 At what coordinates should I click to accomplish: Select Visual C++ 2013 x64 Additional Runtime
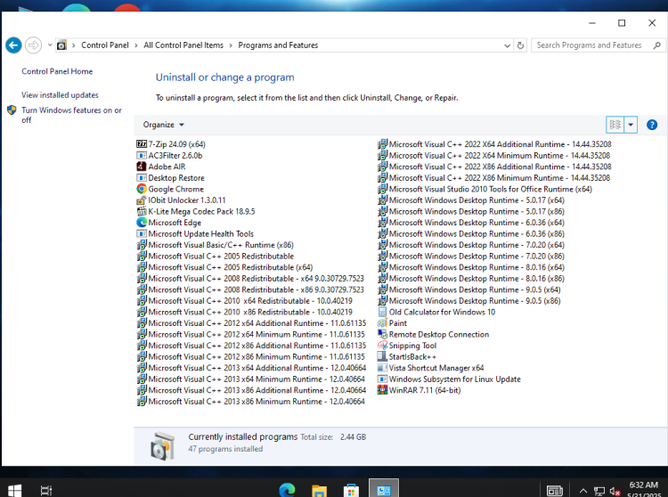[x=251, y=368]
